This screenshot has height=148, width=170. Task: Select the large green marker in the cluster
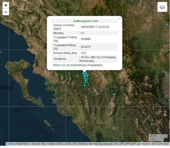85,76
